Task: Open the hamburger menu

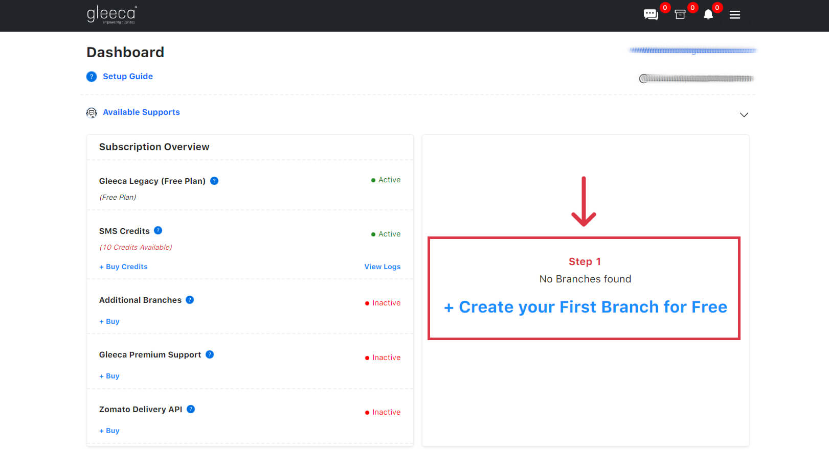Action: click(x=735, y=15)
